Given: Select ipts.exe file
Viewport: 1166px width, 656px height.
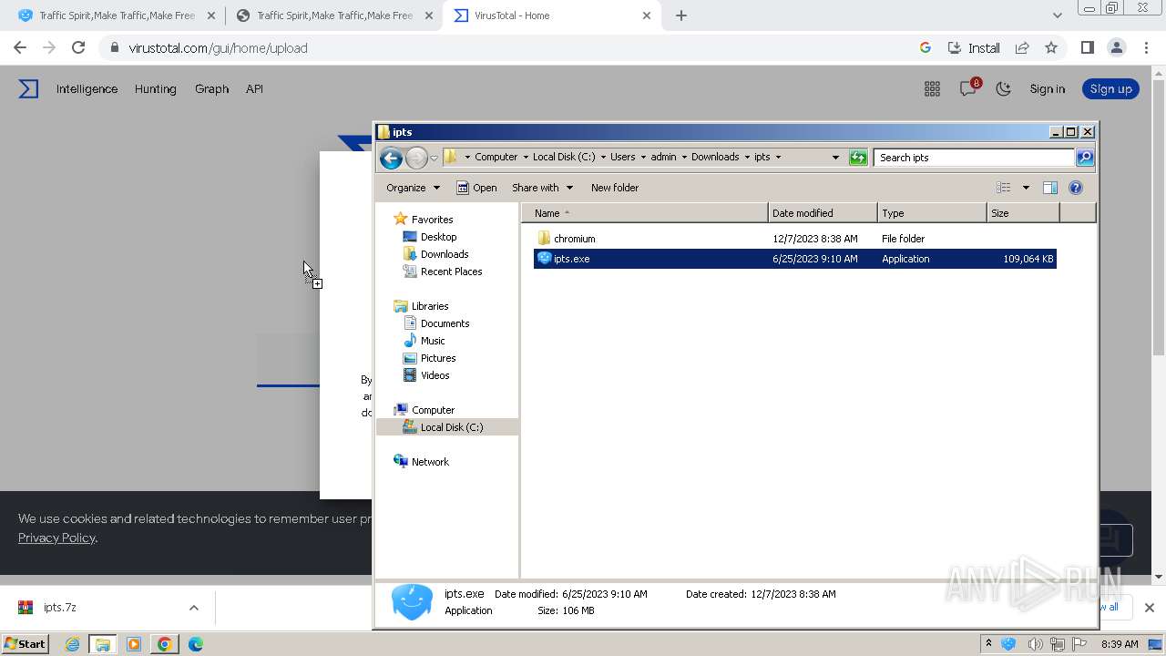Looking at the screenshot, I should point(794,259).
